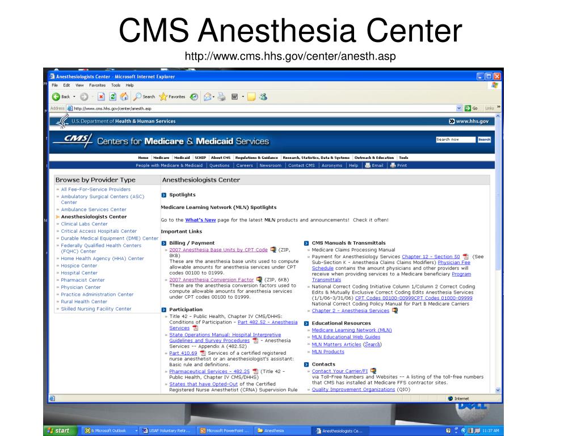Open the Search magnifier toolbar button
Screen dimensions: 581x436
click(x=144, y=97)
